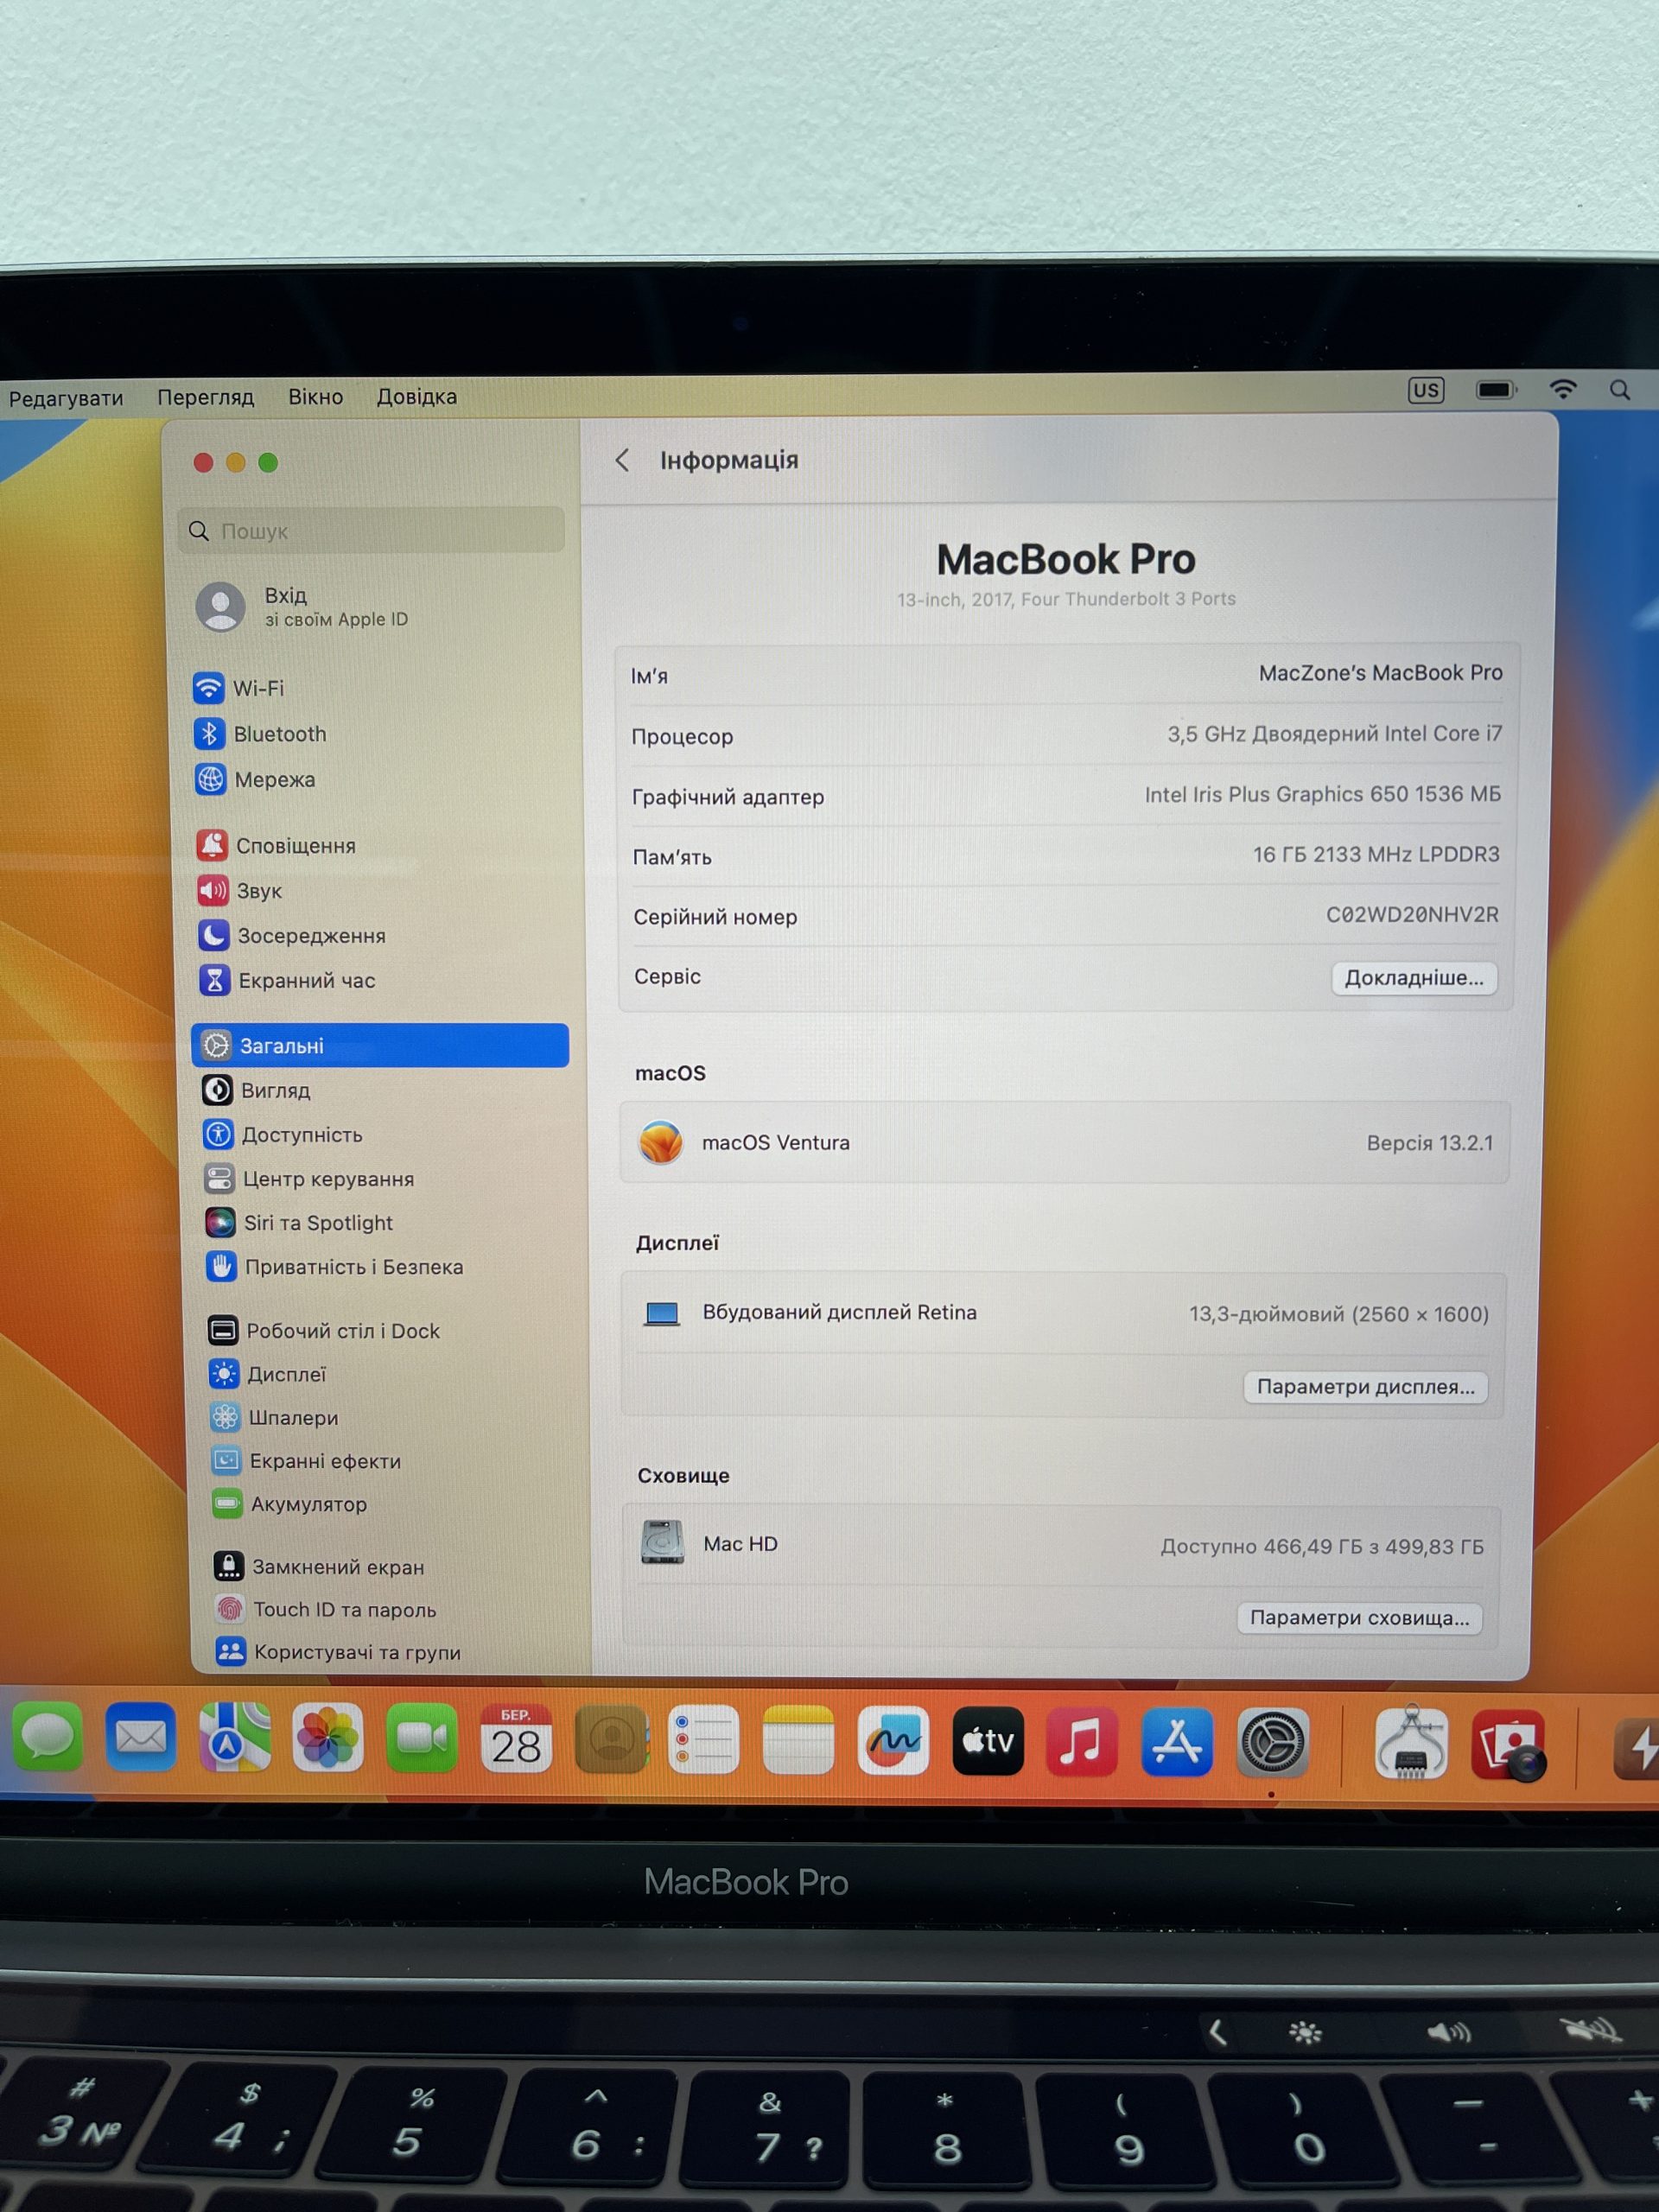
Task: Open App Store from the Dock
Action: click(1177, 1743)
